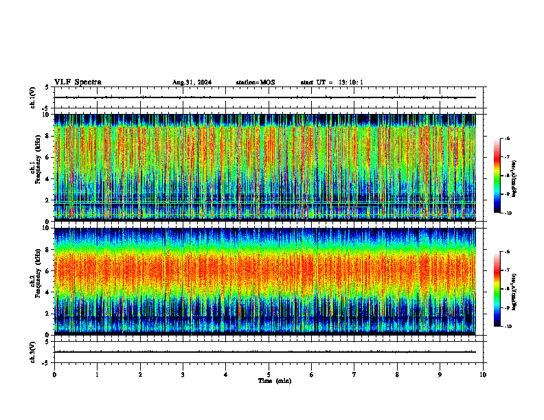Click time axis tick label "1"

(97, 375)
